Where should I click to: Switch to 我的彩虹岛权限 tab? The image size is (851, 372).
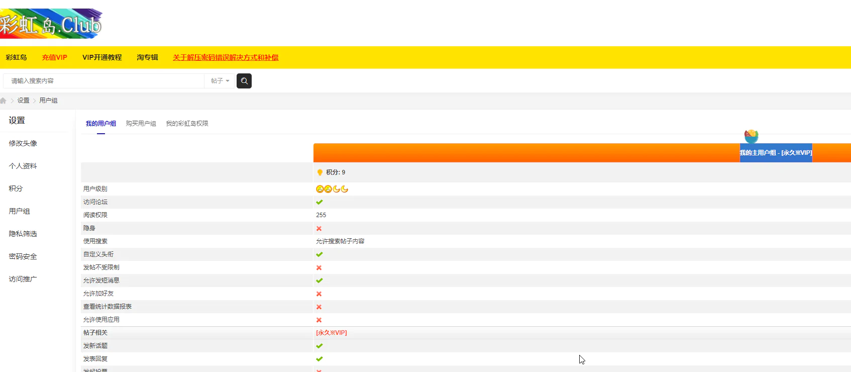(x=187, y=124)
